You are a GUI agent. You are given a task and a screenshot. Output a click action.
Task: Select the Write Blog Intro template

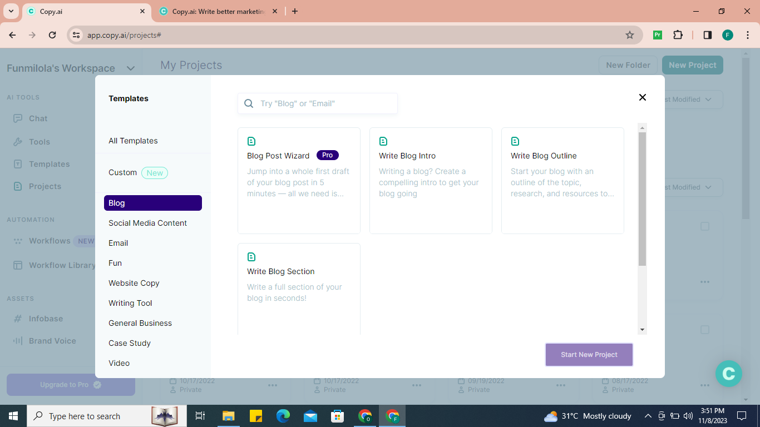click(430, 180)
